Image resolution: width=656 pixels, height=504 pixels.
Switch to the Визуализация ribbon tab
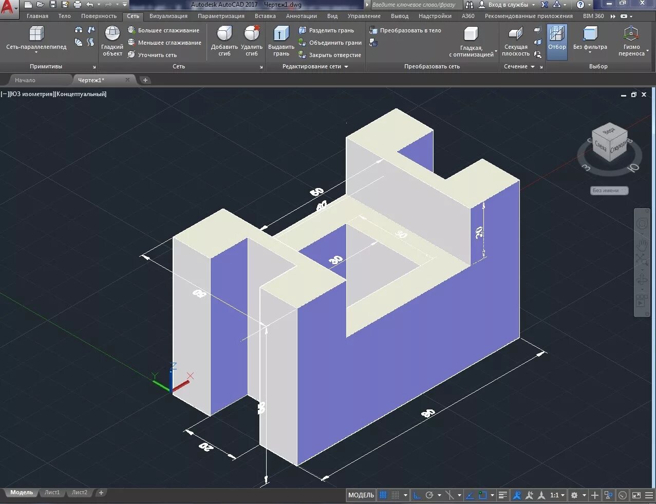click(168, 16)
